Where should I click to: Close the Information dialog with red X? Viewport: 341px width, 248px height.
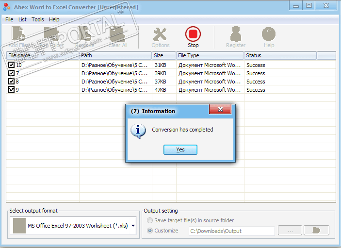coord(220,109)
